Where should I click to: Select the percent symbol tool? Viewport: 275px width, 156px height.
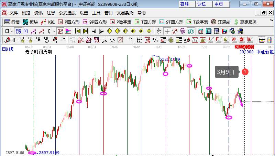pyautogui.click(x=155, y=40)
